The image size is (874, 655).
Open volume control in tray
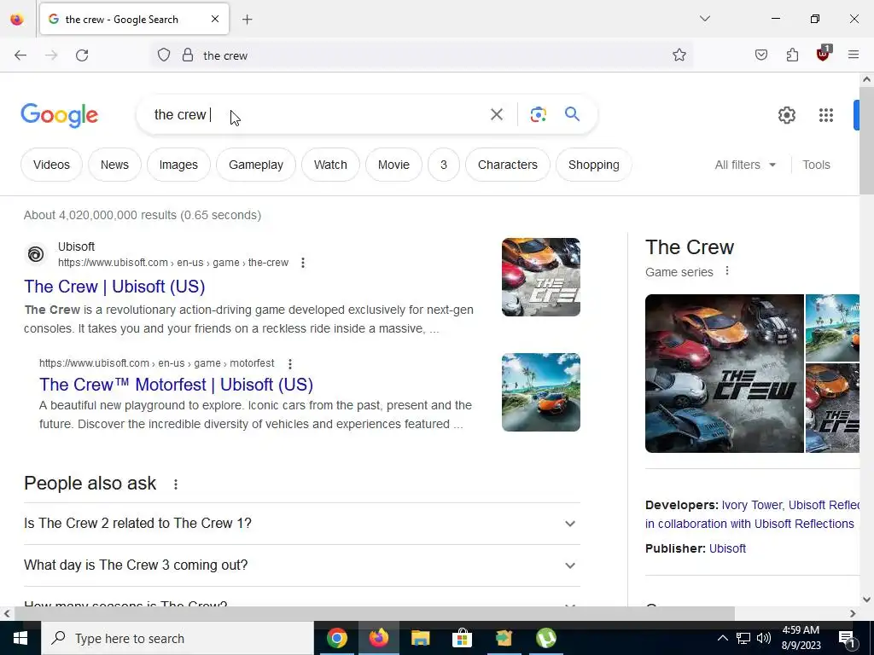point(764,638)
